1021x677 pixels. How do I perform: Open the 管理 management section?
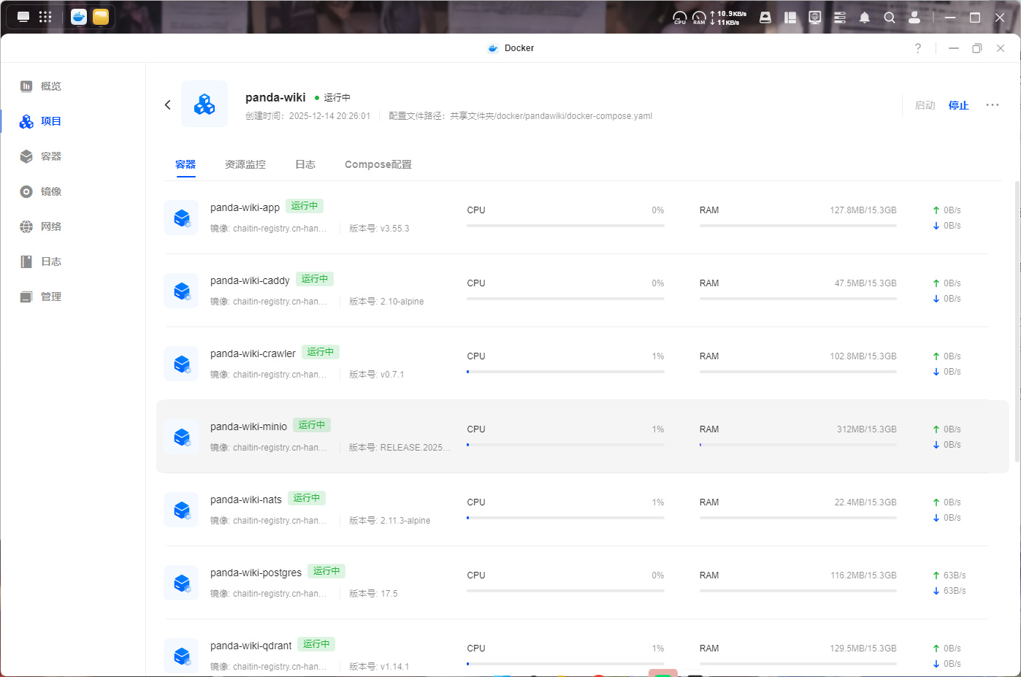pos(41,297)
